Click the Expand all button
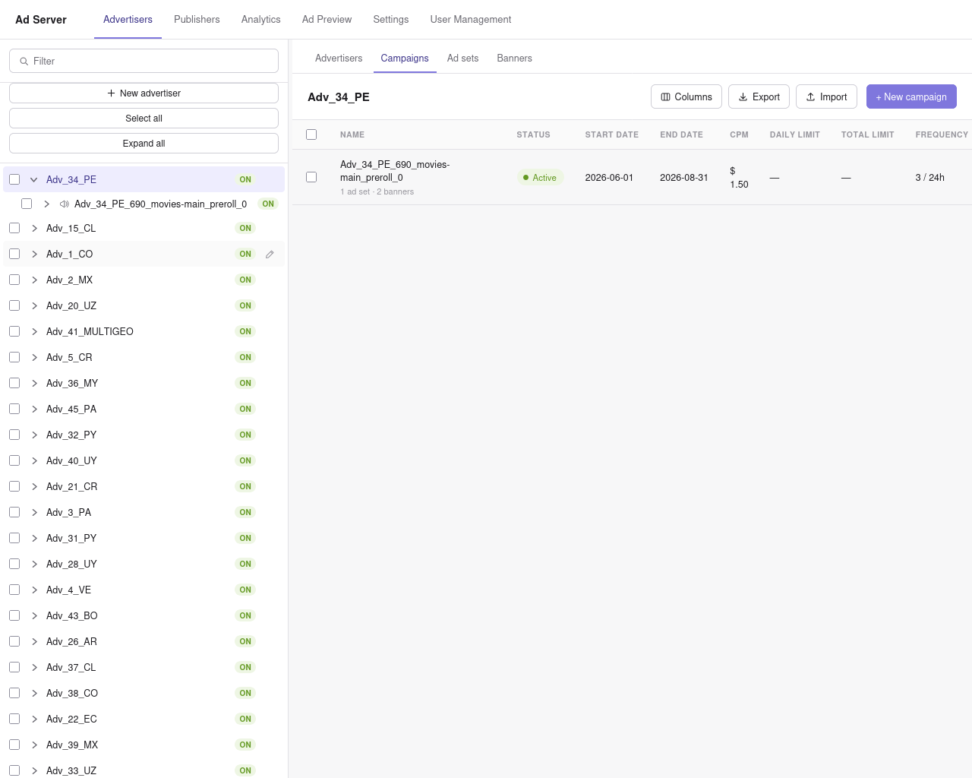This screenshot has height=778, width=972. 144,144
